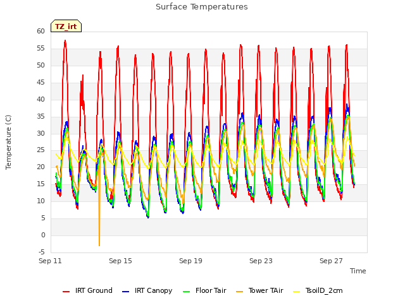Click the Sep 11 x-axis label

click(x=50, y=261)
